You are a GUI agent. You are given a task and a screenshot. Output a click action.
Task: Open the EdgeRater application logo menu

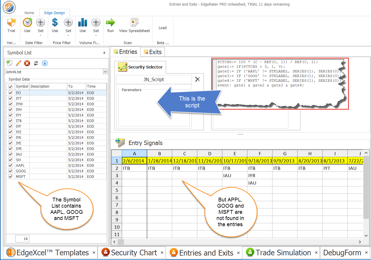click(x=9, y=8)
